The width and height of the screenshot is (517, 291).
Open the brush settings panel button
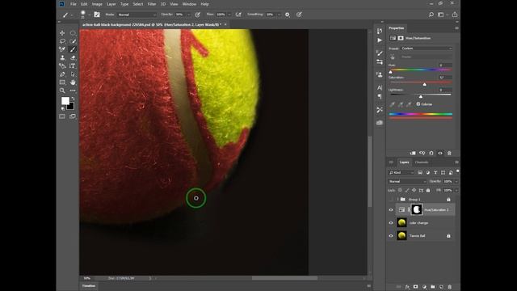[97, 15]
